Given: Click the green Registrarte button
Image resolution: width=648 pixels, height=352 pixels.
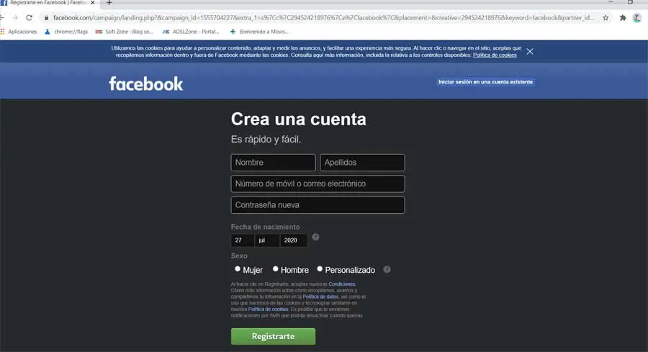Looking at the screenshot, I should click(273, 336).
